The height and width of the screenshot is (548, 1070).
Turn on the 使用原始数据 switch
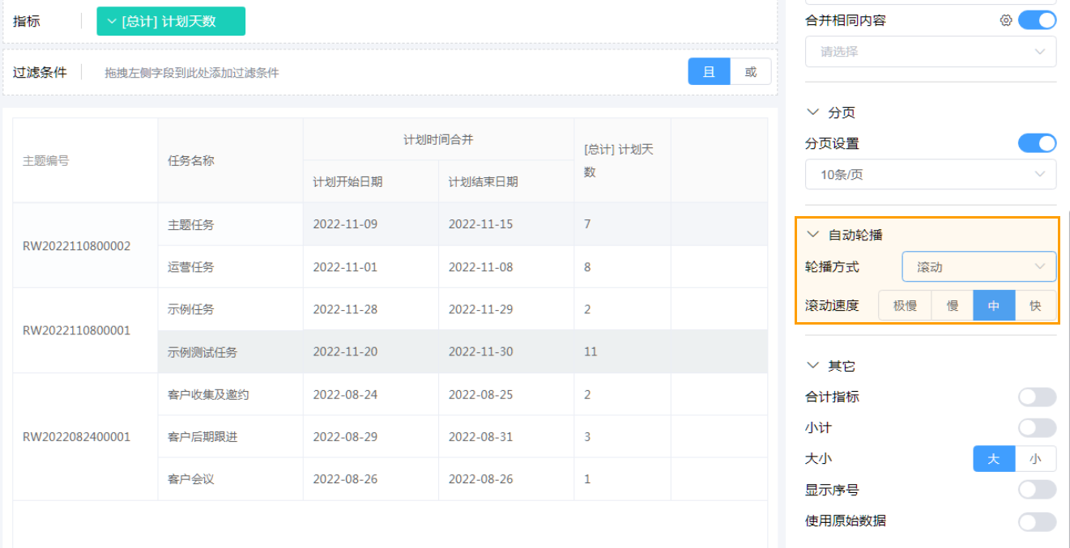click(x=1037, y=520)
